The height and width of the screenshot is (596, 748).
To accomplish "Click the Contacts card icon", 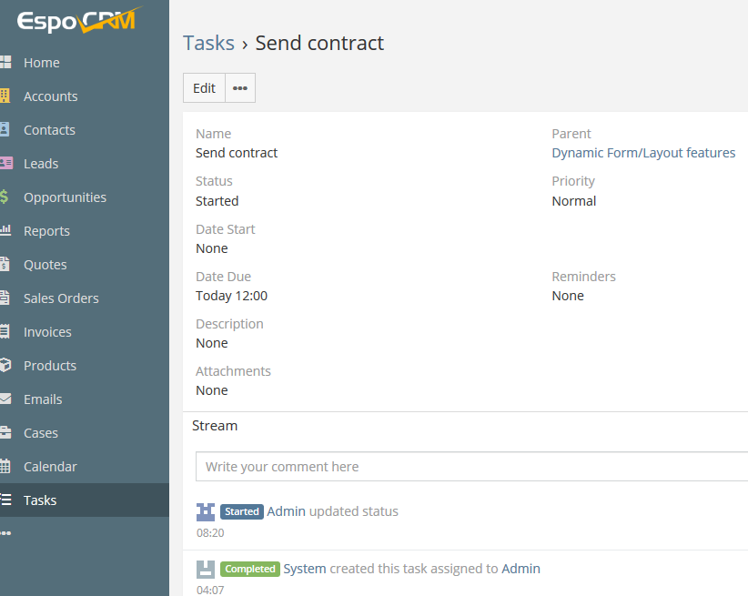I will point(5,130).
